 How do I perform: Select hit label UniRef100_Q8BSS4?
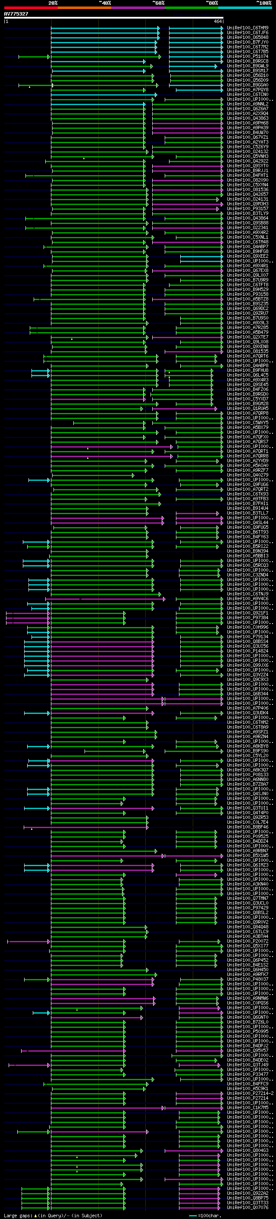point(248,641)
